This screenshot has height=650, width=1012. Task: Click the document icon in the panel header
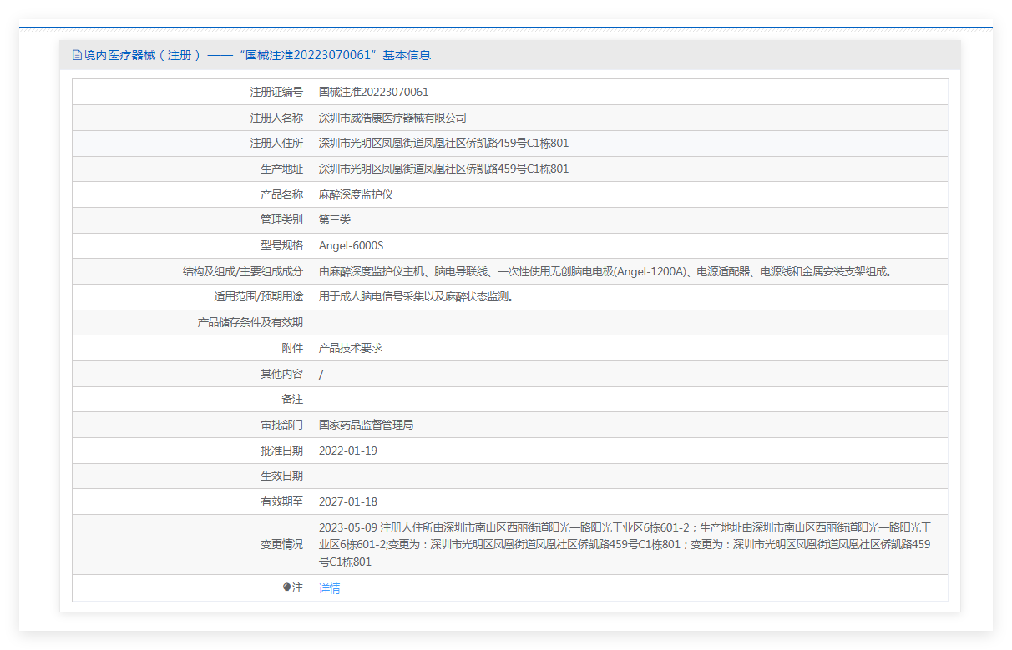tap(77, 56)
